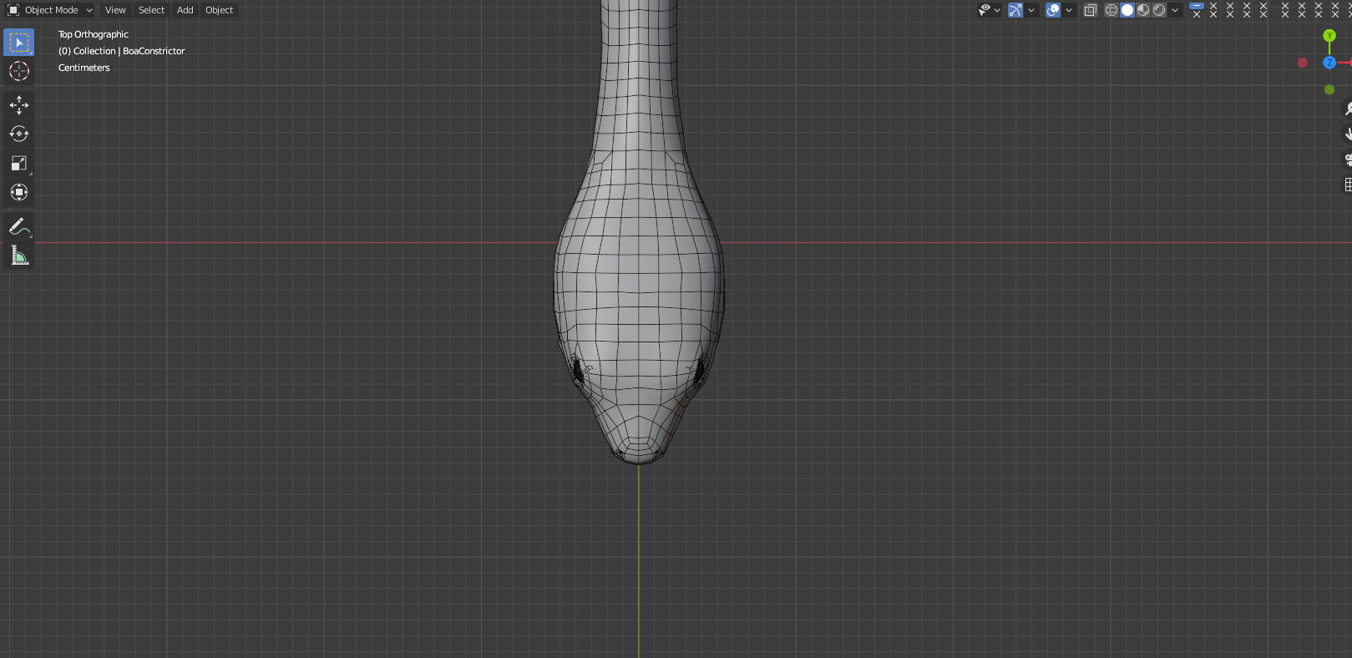Image resolution: width=1352 pixels, height=658 pixels.
Task: Toggle the camera view icon
Action: [1348, 159]
